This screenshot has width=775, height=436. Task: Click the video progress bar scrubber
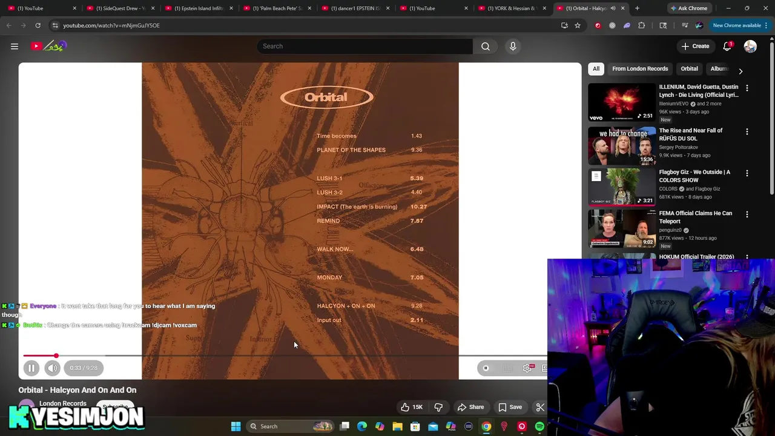point(56,356)
